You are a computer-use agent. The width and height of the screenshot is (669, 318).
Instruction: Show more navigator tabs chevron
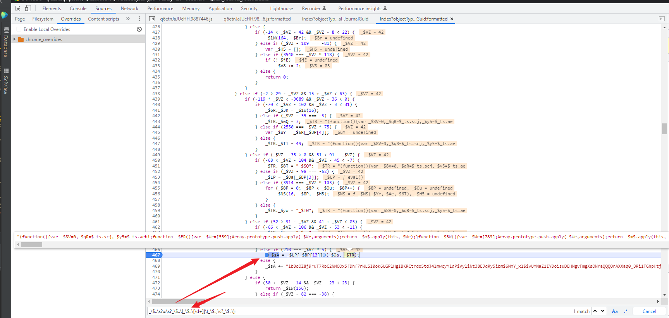coord(128,19)
